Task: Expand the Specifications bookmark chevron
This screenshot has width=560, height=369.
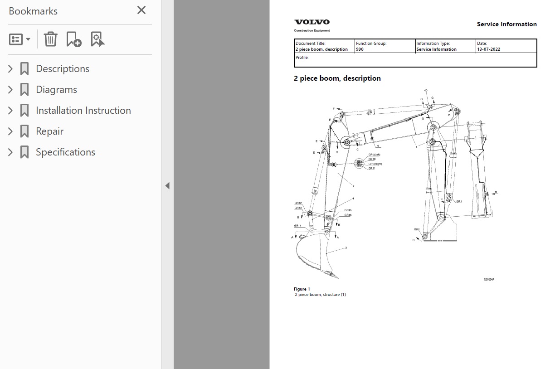Action: [10, 152]
